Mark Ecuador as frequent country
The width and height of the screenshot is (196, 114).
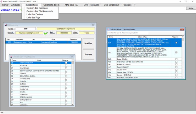[66, 66]
